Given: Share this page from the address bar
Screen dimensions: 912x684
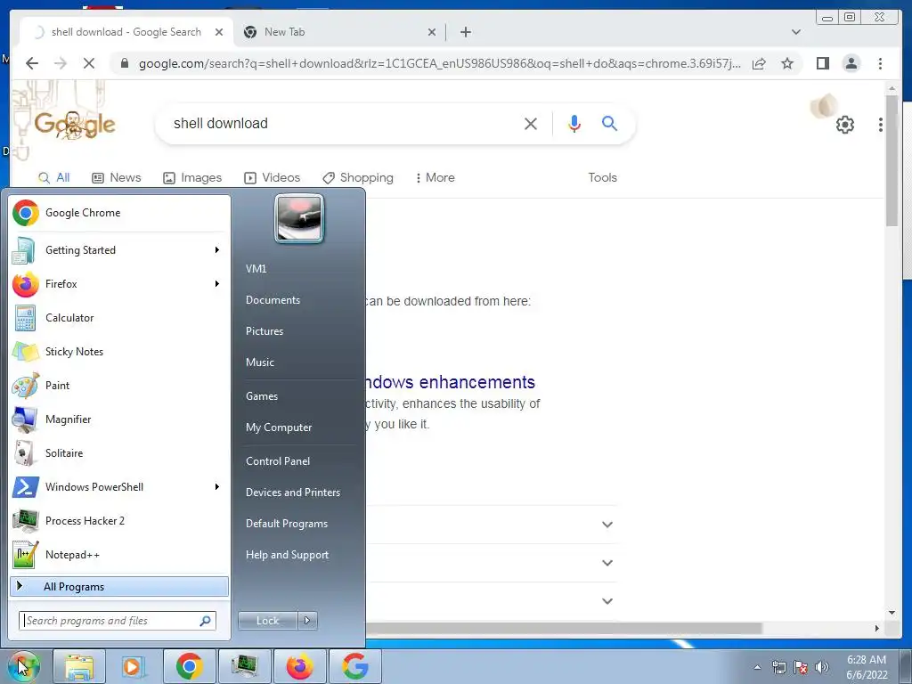Looking at the screenshot, I should [759, 63].
